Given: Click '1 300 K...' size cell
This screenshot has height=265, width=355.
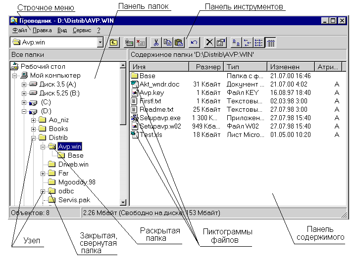Looking at the screenshot, I should pos(204,118).
